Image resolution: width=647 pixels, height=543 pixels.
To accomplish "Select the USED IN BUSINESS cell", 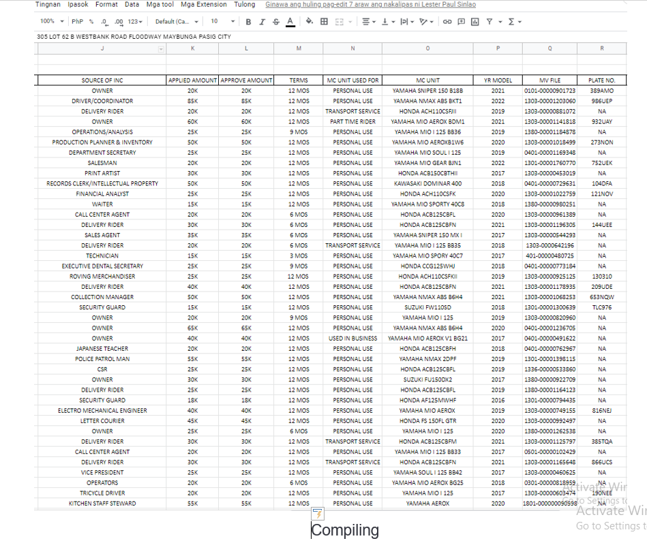I will 352,339.
